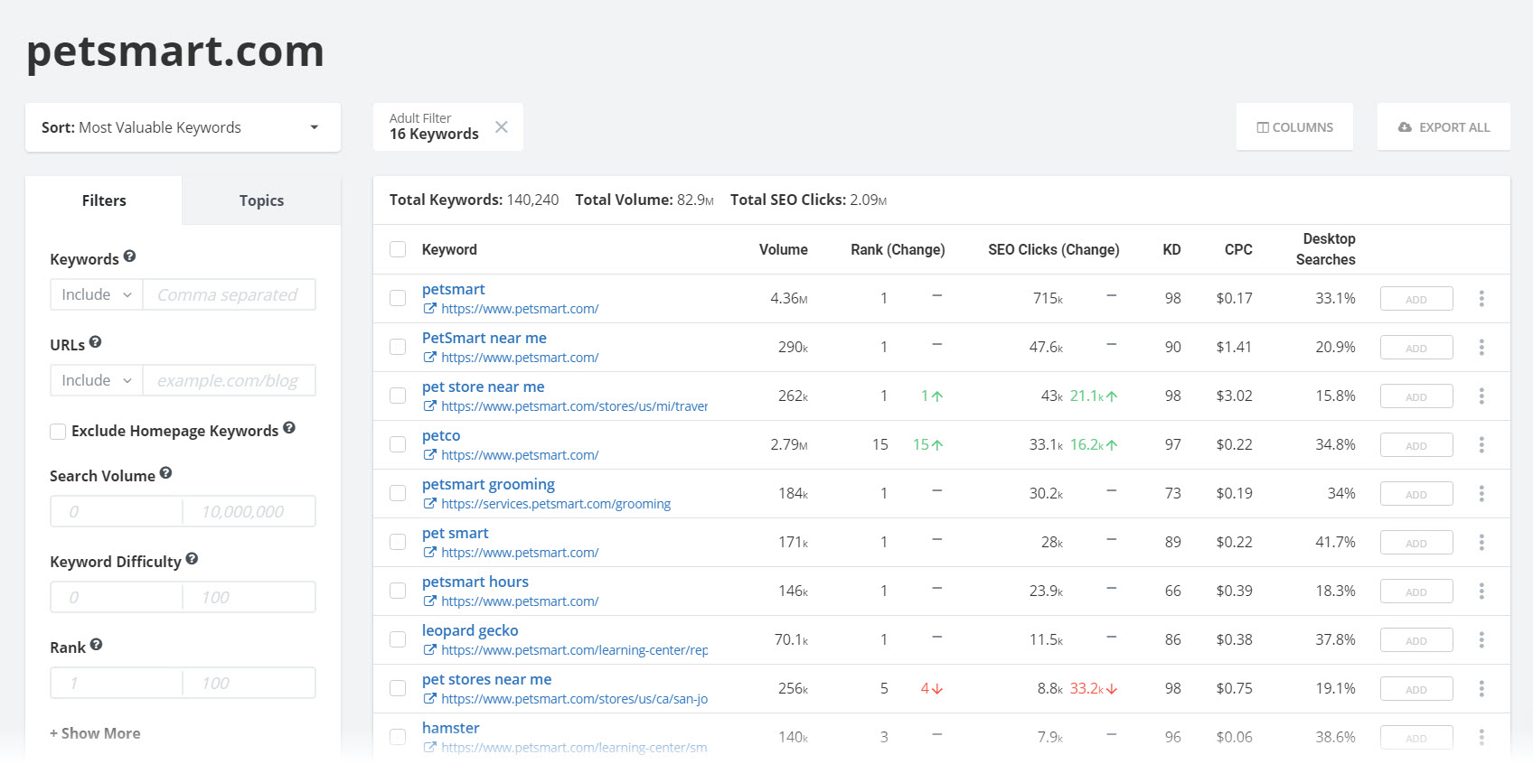This screenshot has height=764, width=1533.
Task: Tick the checkbox for petco keyword
Action: 398,444
